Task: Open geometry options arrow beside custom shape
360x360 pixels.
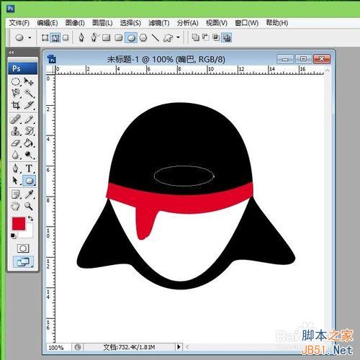Action: [178, 37]
